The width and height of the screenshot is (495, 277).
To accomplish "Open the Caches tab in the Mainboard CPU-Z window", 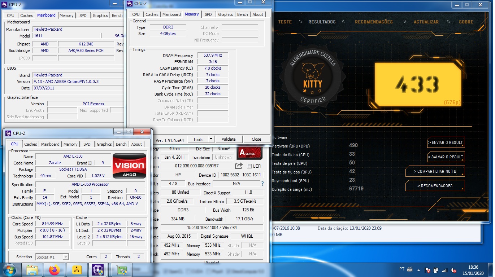I will click(x=26, y=16).
